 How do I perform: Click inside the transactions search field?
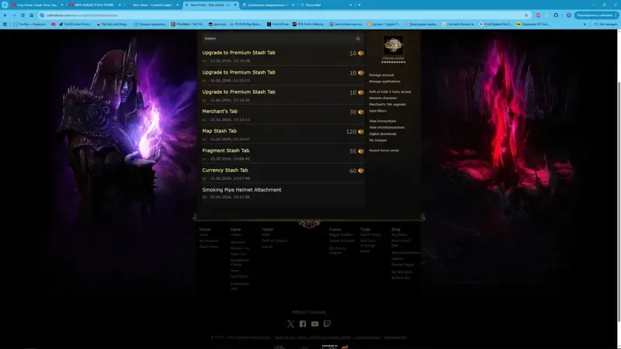tap(277, 38)
